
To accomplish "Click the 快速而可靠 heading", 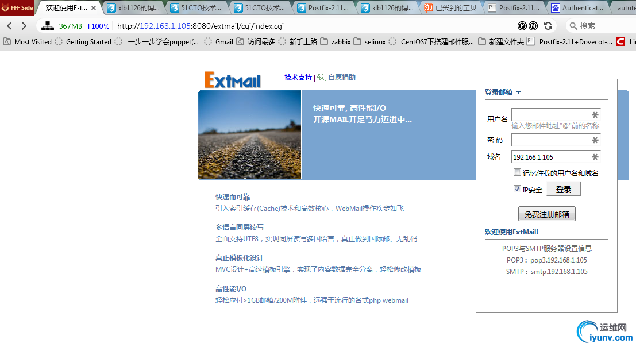I will click(x=233, y=197).
